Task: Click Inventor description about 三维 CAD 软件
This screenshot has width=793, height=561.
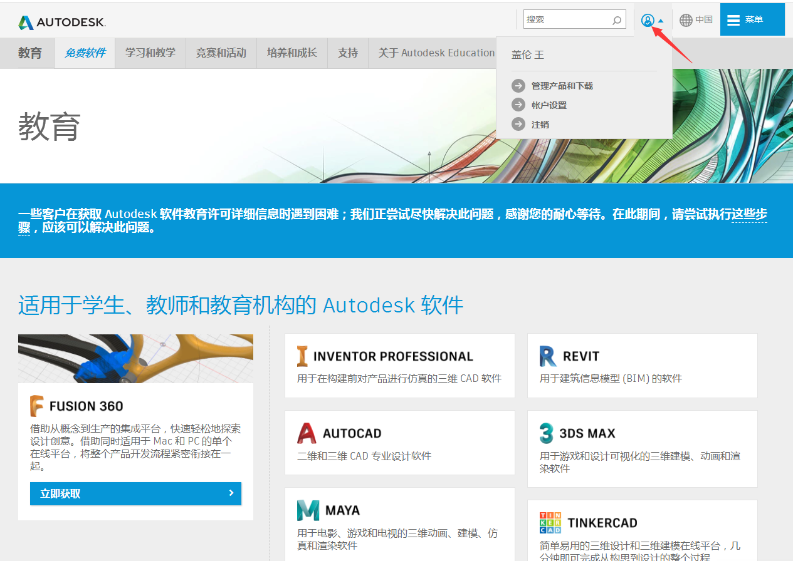Action: click(x=399, y=378)
